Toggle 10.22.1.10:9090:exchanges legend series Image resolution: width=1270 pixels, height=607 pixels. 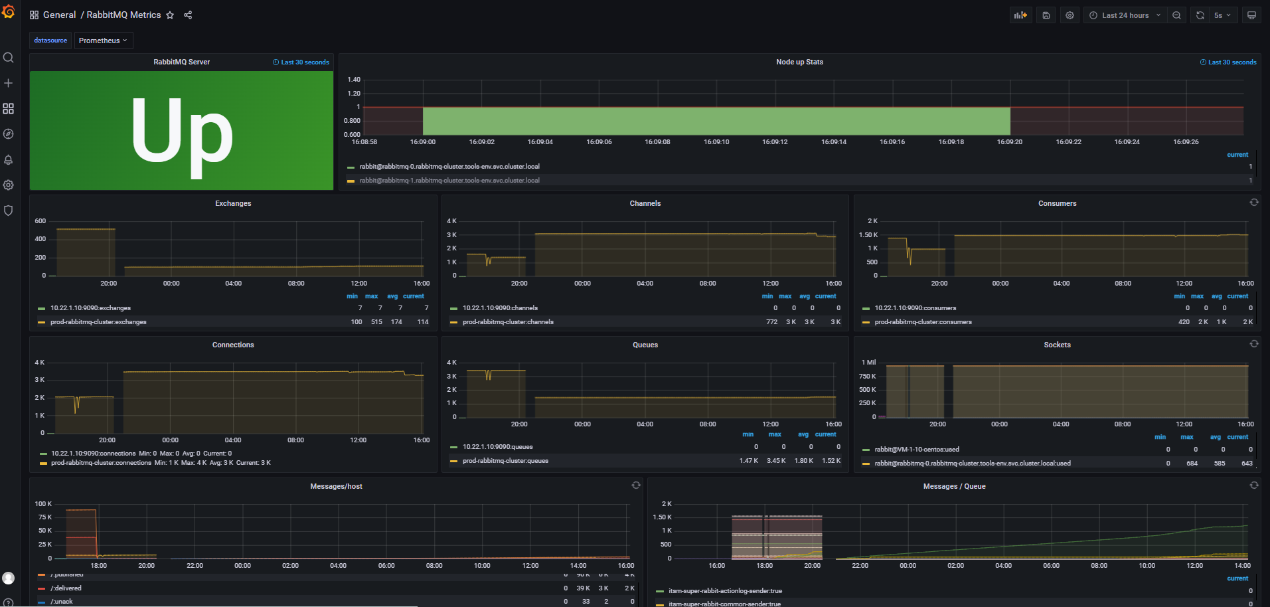[90, 308]
